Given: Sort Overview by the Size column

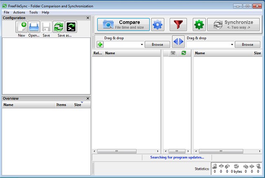Looking at the screenshot, I should (x=81, y=105).
